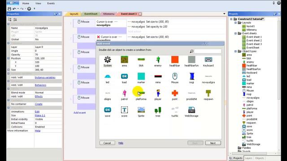This screenshot has width=287, height=161.
Task: Collapse the Position property group
Action: pyautogui.click(x=9, y=59)
